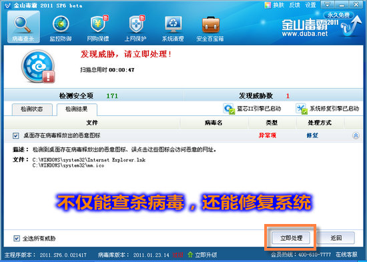The image size is (367, 262).
Task: Open the 上网保护 web protection section
Action: (x=135, y=28)
